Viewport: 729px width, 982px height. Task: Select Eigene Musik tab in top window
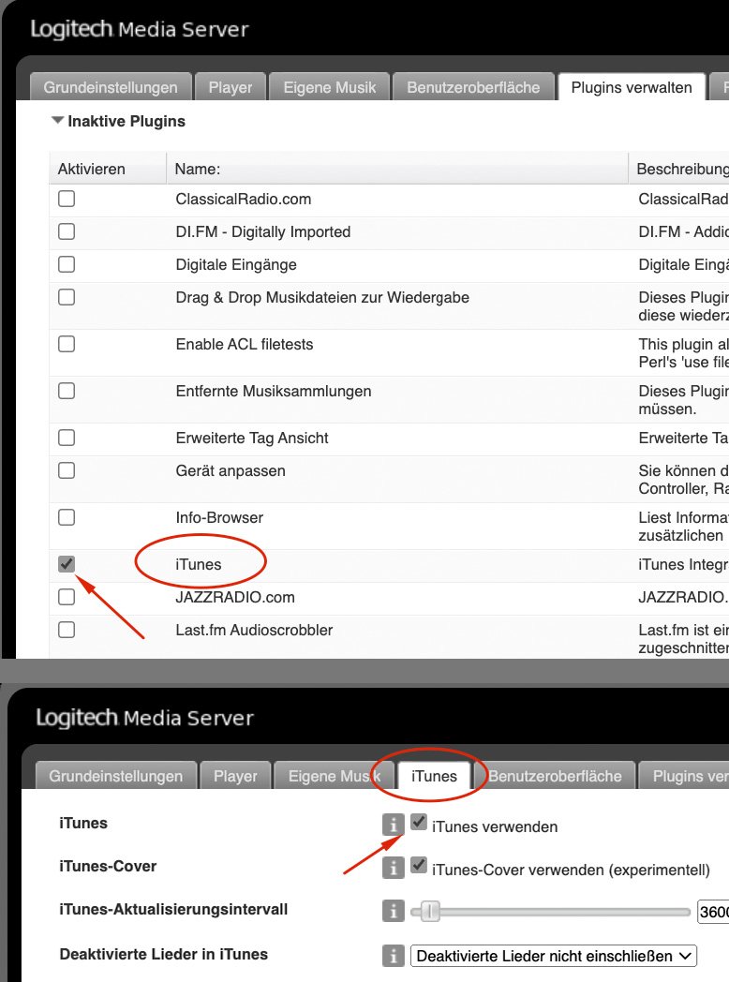(x=330, y=87)
